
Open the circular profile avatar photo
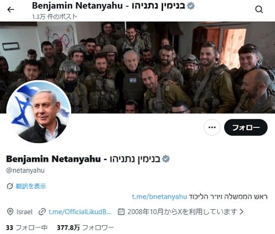point(39,111)
